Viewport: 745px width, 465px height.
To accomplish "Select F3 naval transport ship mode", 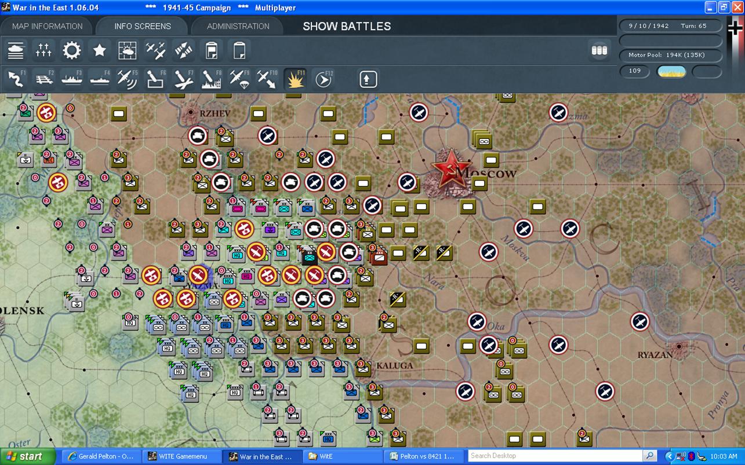I will (x=71, y=78).
